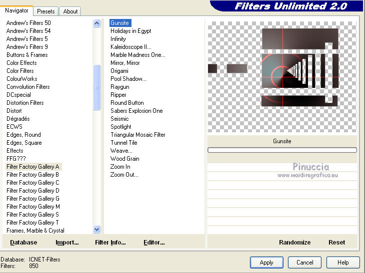Click the scroll up arrow in category list
The height and width of the screenshot is (273, 365).
tap(96, 23)
